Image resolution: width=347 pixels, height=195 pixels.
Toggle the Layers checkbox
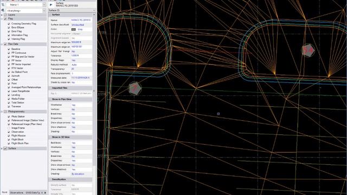click(x=5, y=15)
